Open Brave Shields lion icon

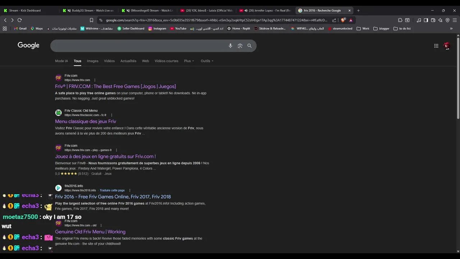point(344,20)
